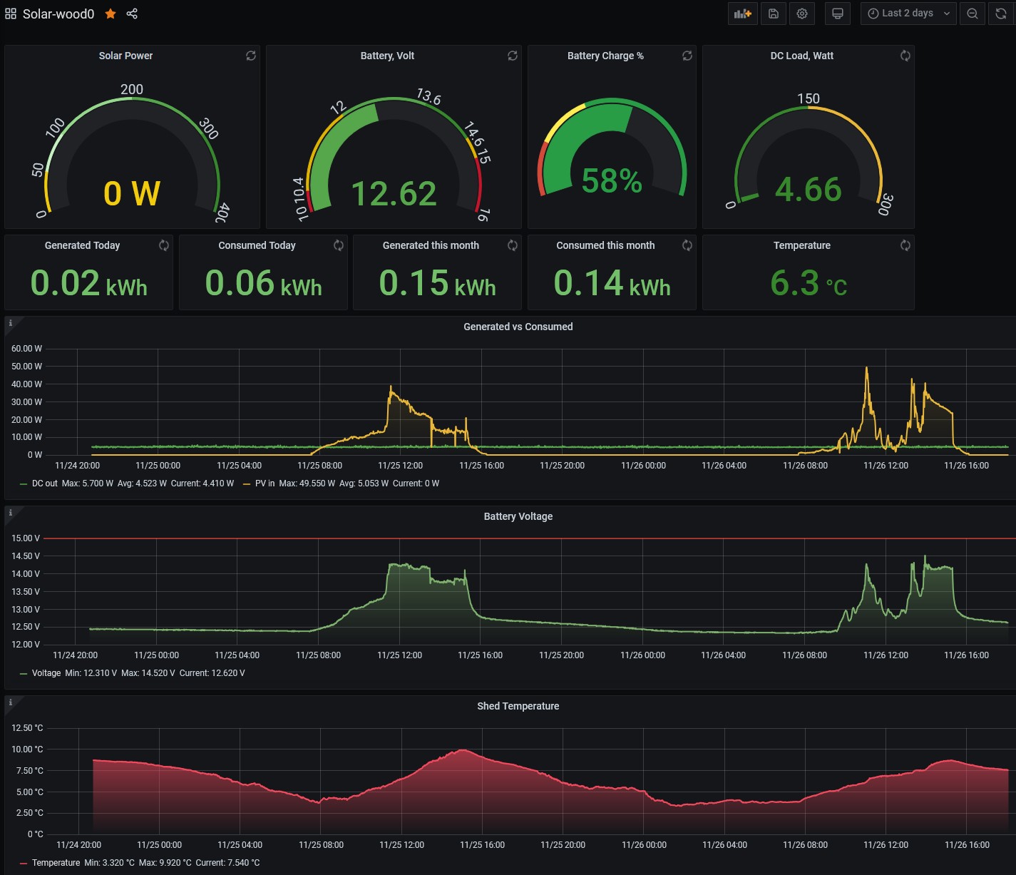Cycle view mode with the monitor icon
The height and width of the screenshot is (875, 1016).
(838, 14)
